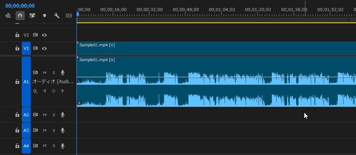
Task: Select the Sample01.mp4 [A] audio clip
Action: pos(216,82)
